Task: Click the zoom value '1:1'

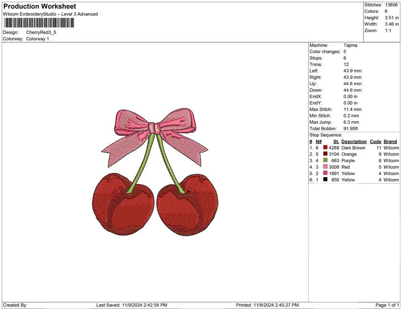Action: tap(388, 30)
